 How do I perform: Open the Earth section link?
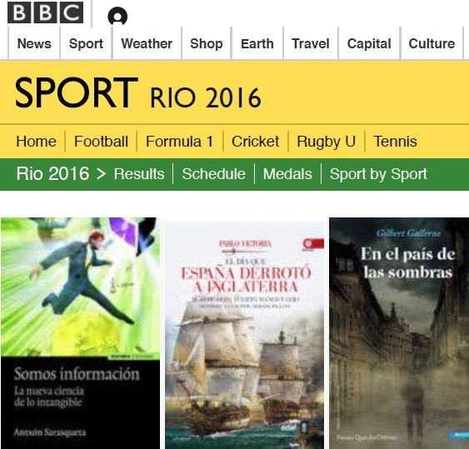click(257, 43)
